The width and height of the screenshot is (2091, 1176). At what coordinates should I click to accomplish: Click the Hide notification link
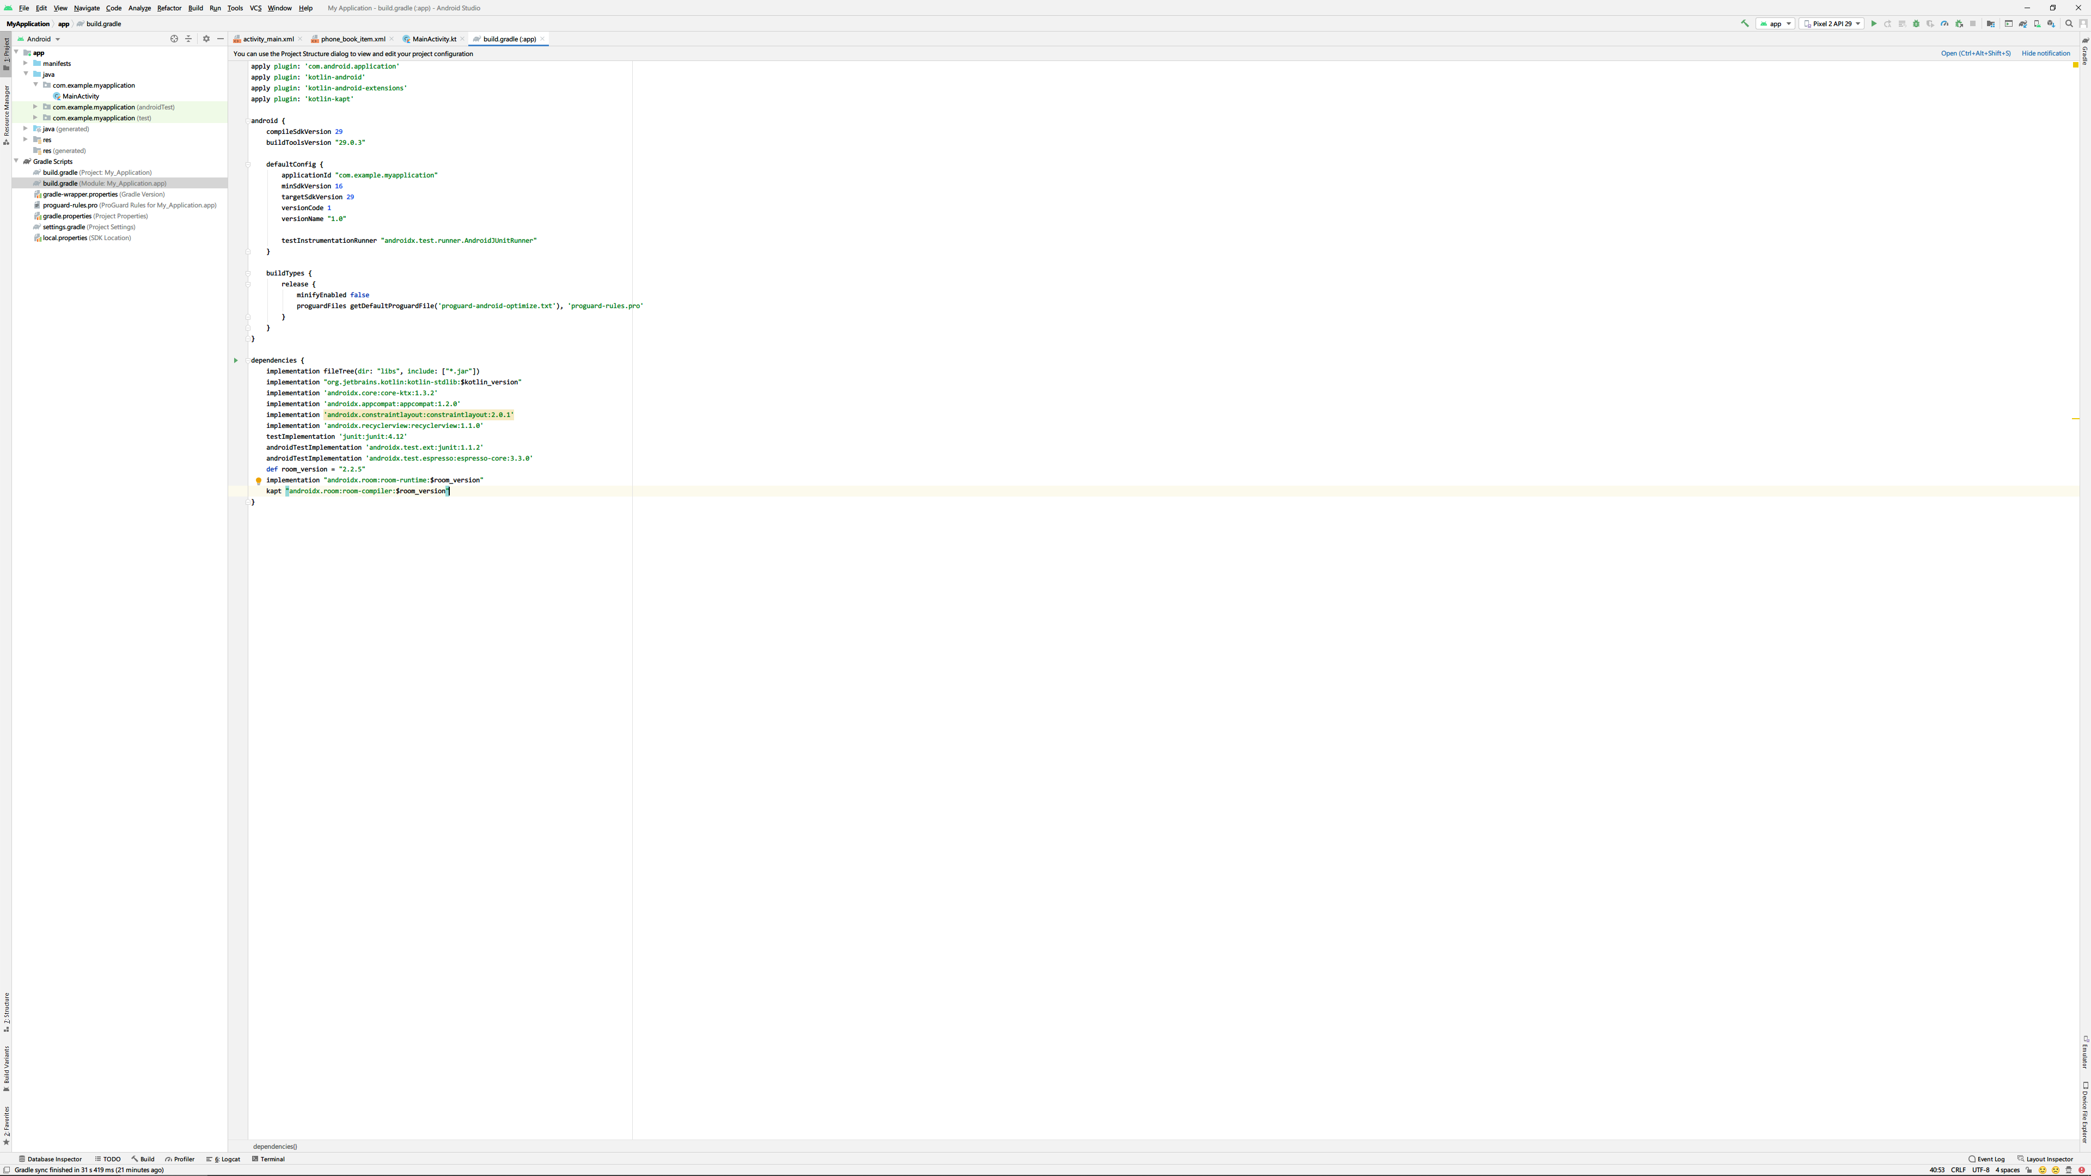click(x=2046, y=53)
